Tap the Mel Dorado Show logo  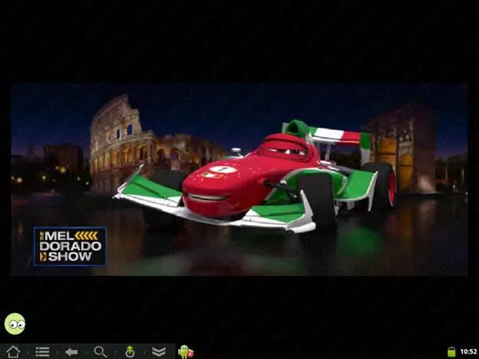[70, 247]
